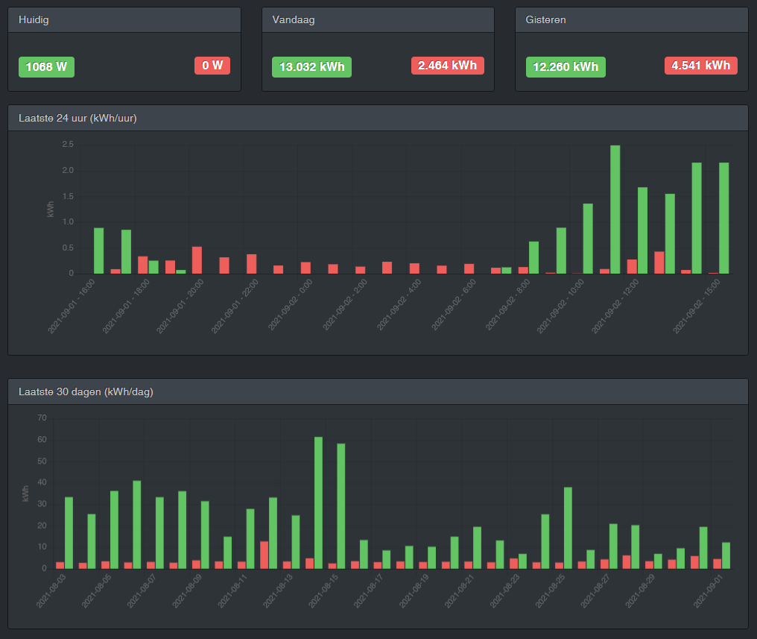Click the 70 value on daily chart axis
This screenshot has width=757, height=639.
(42, 418)
